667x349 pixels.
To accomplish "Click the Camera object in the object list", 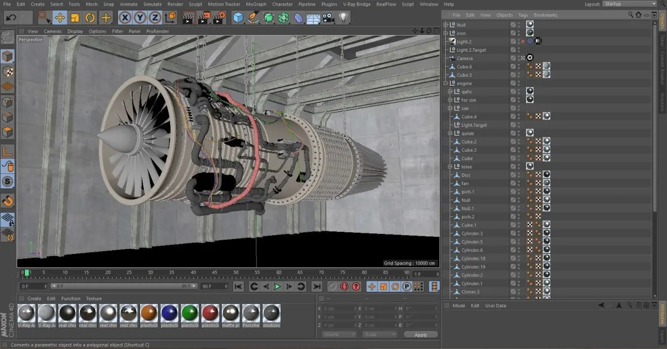I will [465, 58].
